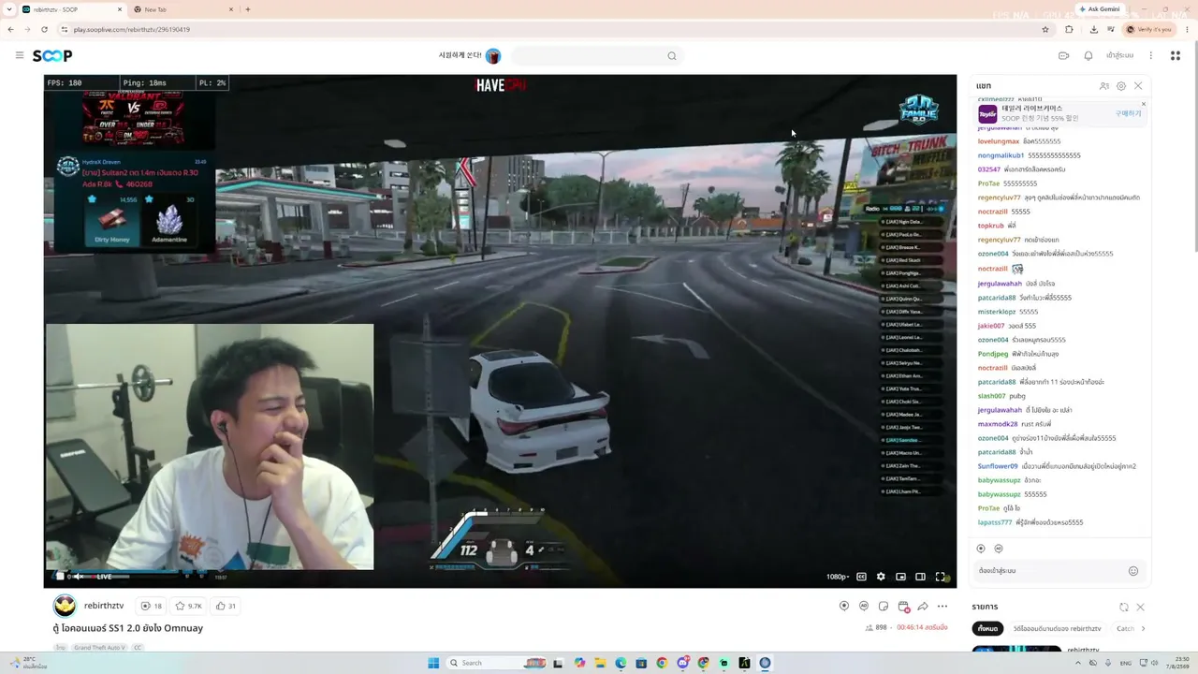Screen dimensions: 1198x674
Task: Open the ENG language indicator in tray
Action: coord(1125,663)
